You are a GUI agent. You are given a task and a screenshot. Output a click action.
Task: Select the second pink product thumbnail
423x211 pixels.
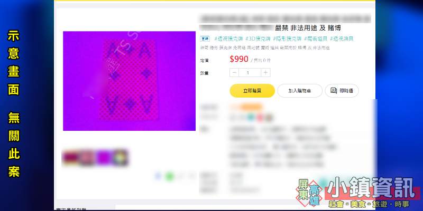(x=87, y=157)
